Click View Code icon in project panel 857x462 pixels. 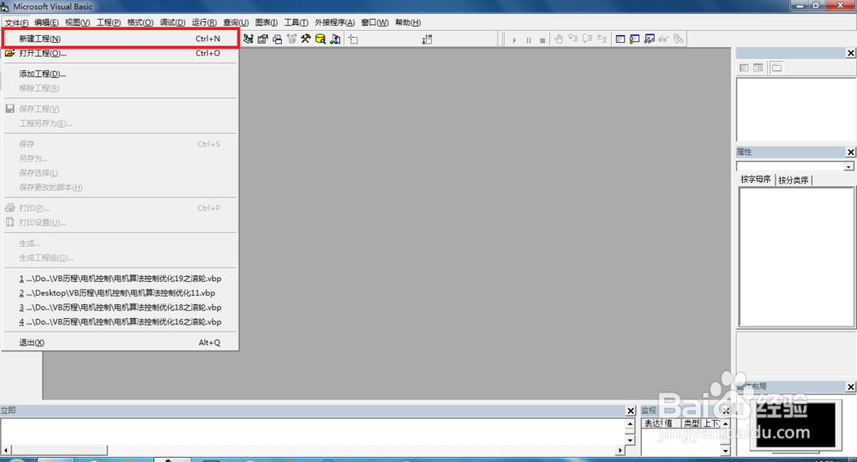744,68
